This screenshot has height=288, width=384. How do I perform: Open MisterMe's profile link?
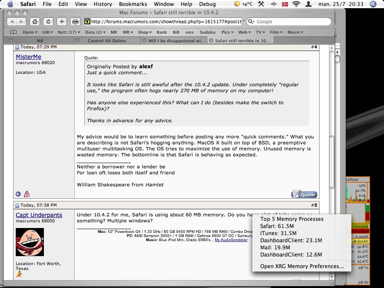pos(28,57)
